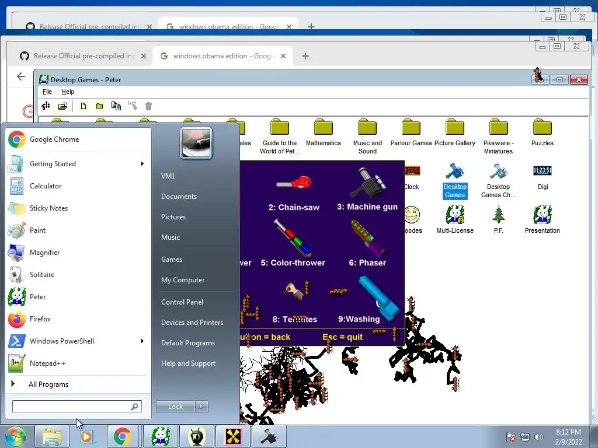The height and width of the screenshot is (448, 598).
Task: Select the Digi clock icon
Action: 543,177
